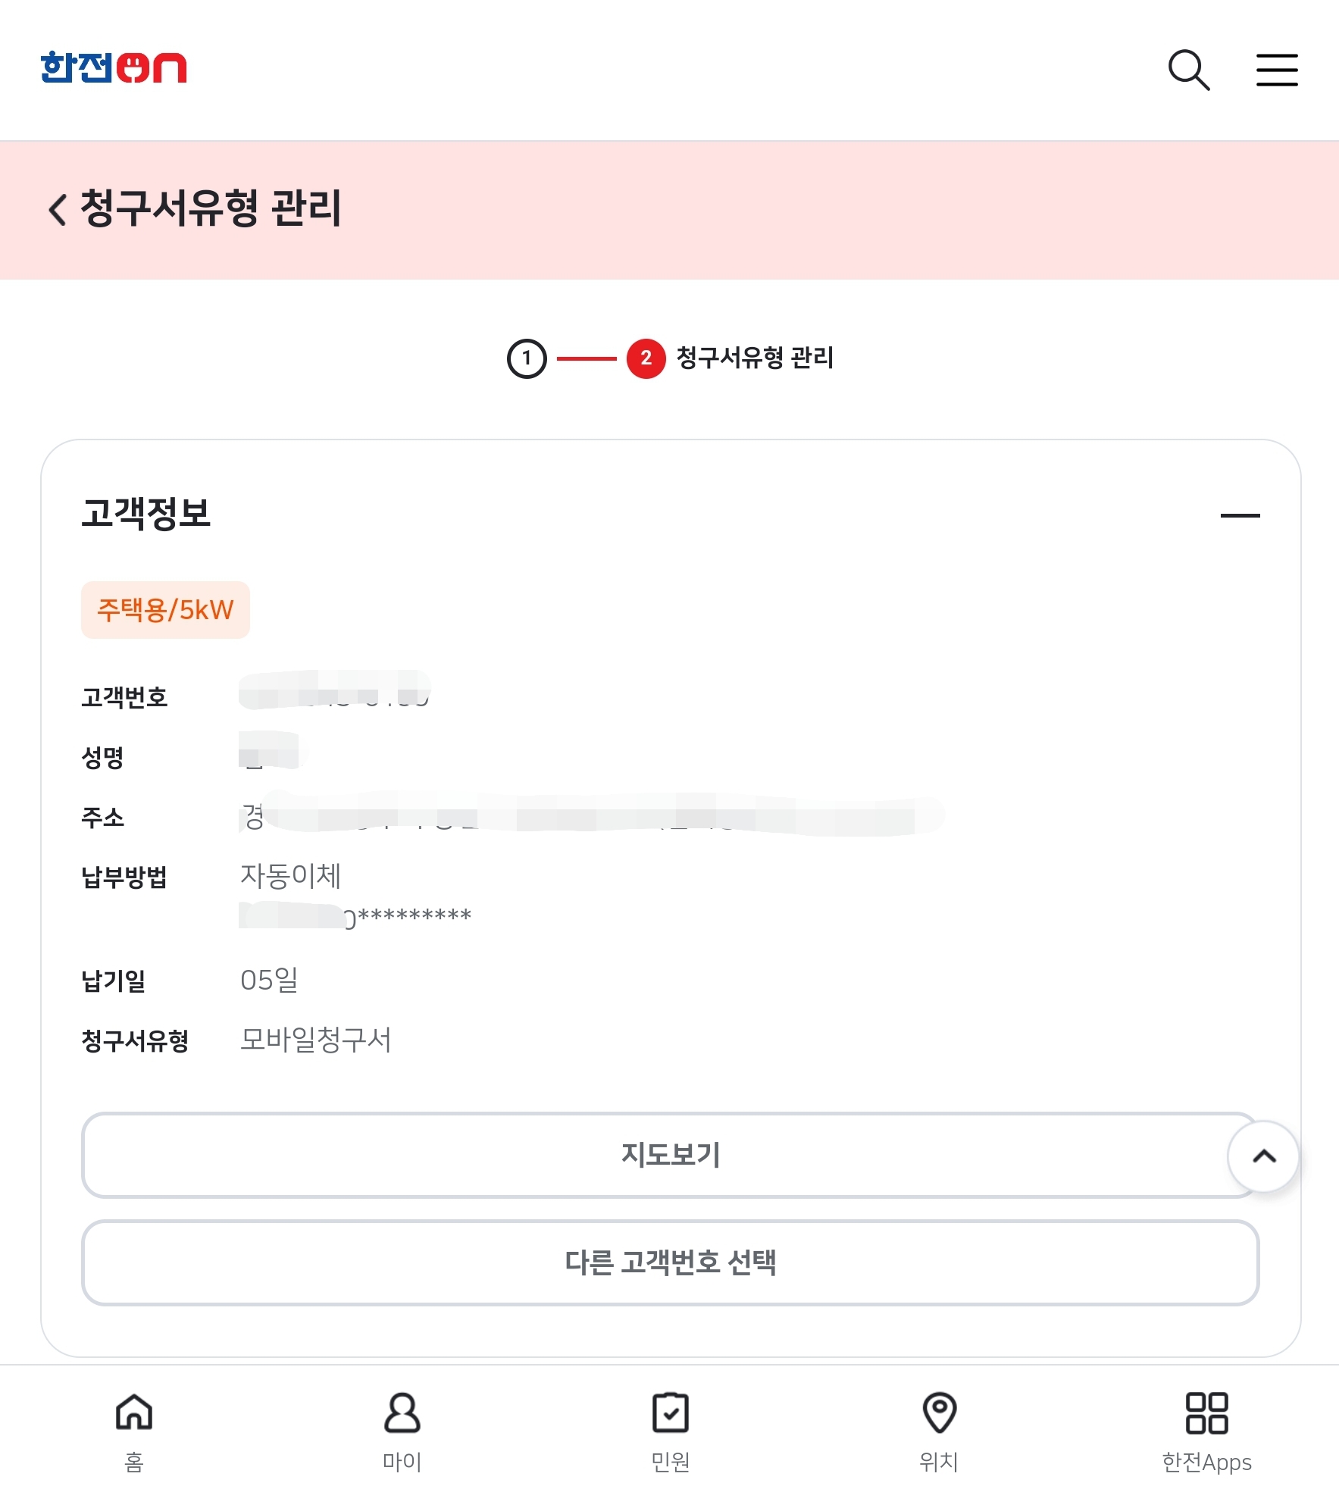Open the 위치 location pin icon
The height and width of the screenshot is (1511, 1339).
click(939, 1412)
